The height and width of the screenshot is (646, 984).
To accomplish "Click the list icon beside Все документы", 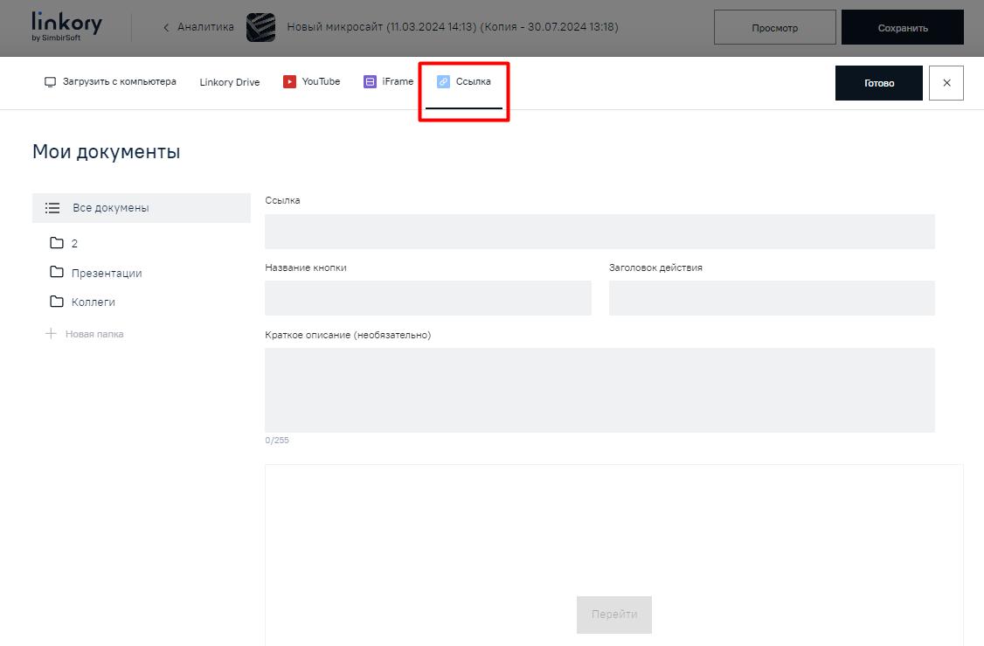I will 52,208.
